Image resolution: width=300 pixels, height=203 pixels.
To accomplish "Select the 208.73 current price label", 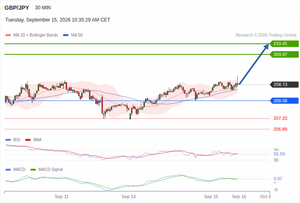I will 284,84.
